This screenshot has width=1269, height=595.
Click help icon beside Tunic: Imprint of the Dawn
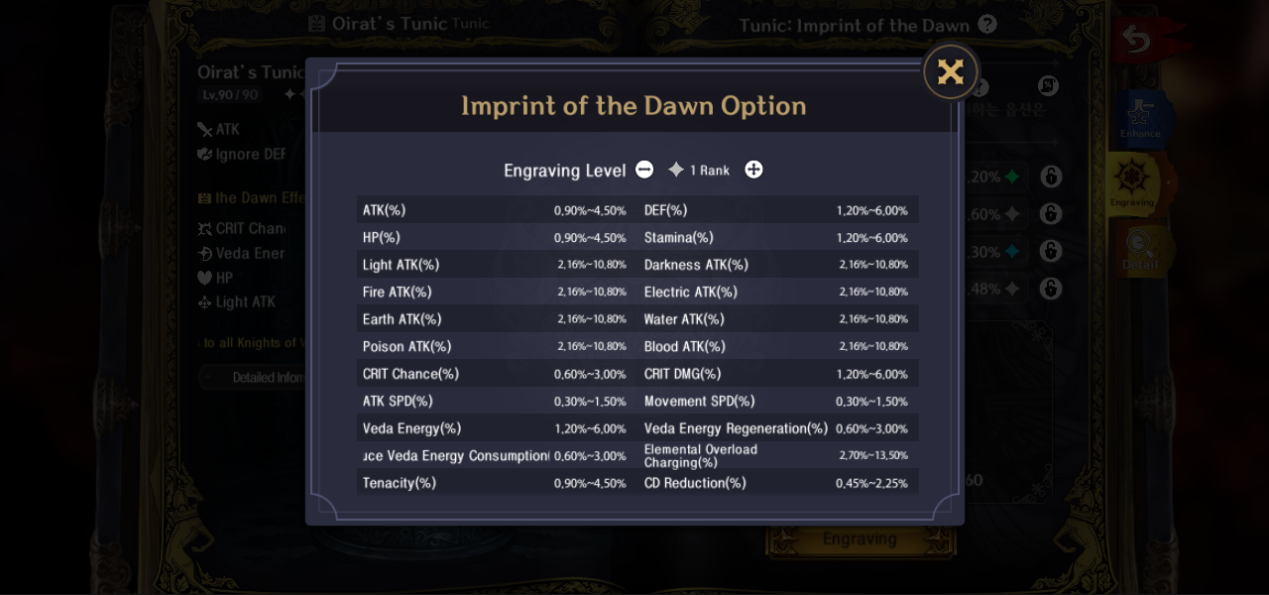click(987, 25)
